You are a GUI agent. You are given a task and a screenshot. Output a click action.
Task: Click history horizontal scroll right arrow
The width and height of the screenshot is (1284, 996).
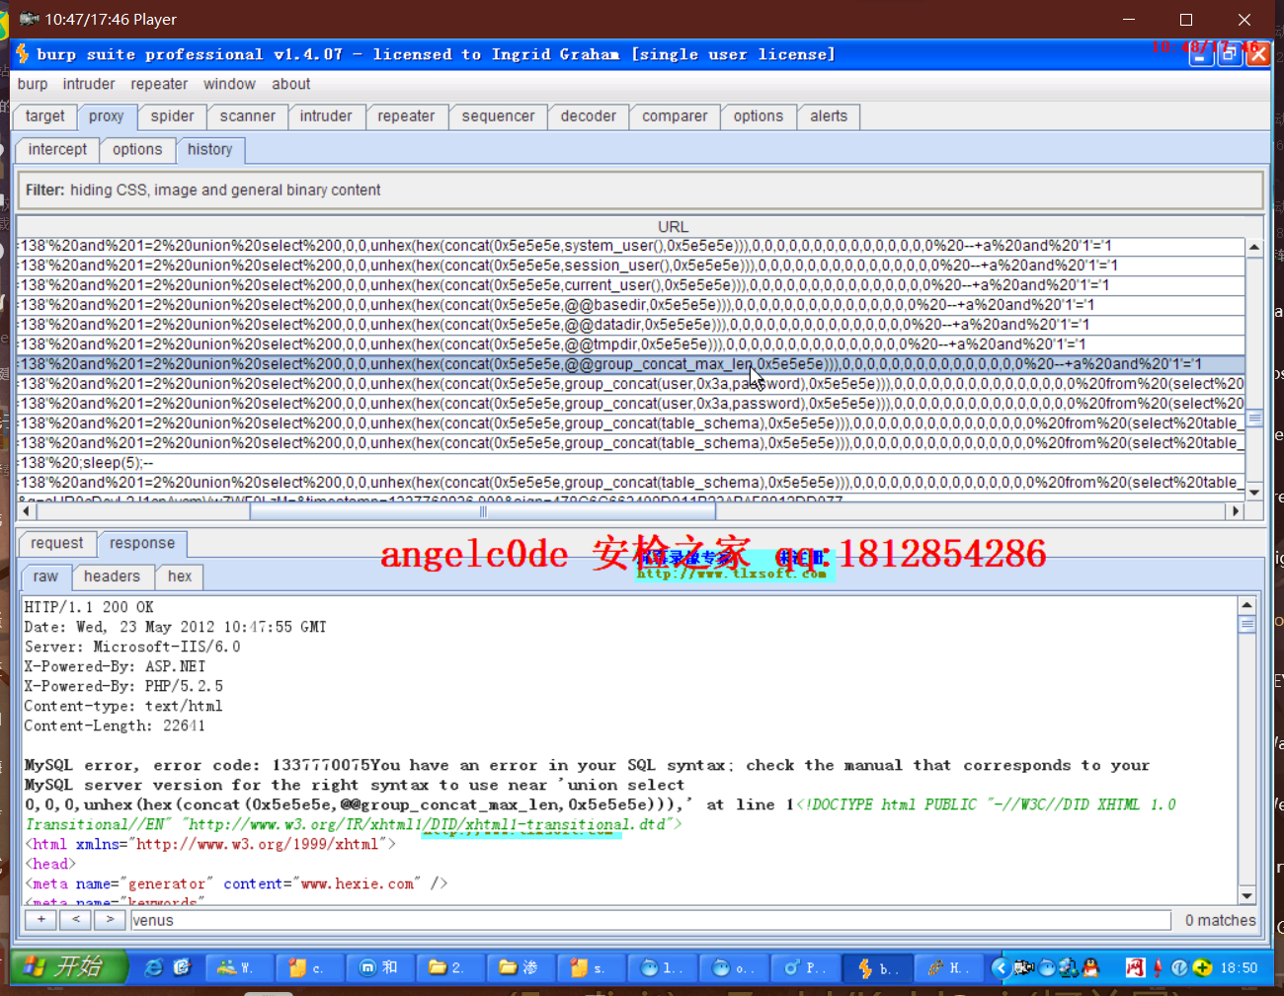[x=1235, y=511]
